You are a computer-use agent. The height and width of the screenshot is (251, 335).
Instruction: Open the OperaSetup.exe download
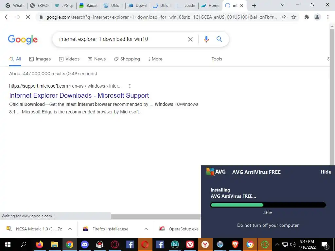[x=179, y=229]
